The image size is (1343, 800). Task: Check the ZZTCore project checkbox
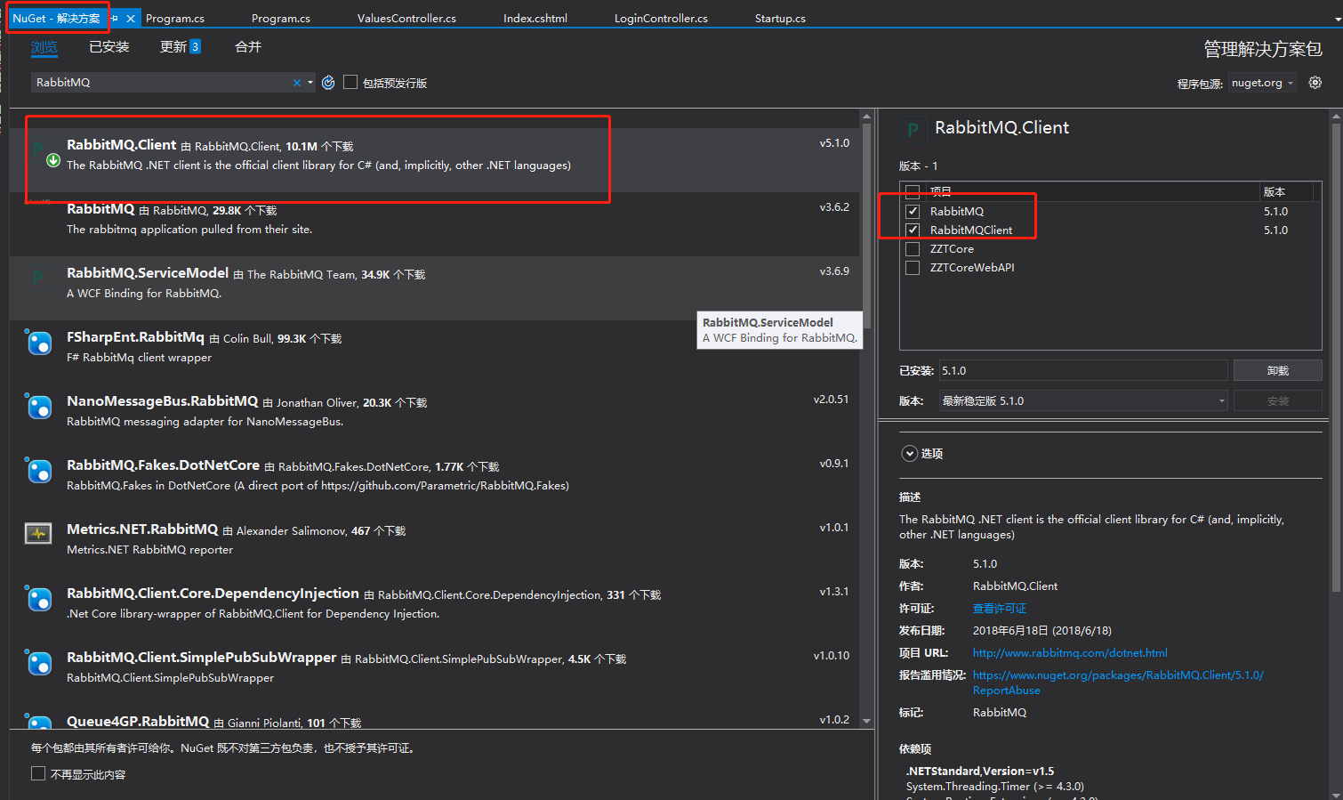coord(913,248)
